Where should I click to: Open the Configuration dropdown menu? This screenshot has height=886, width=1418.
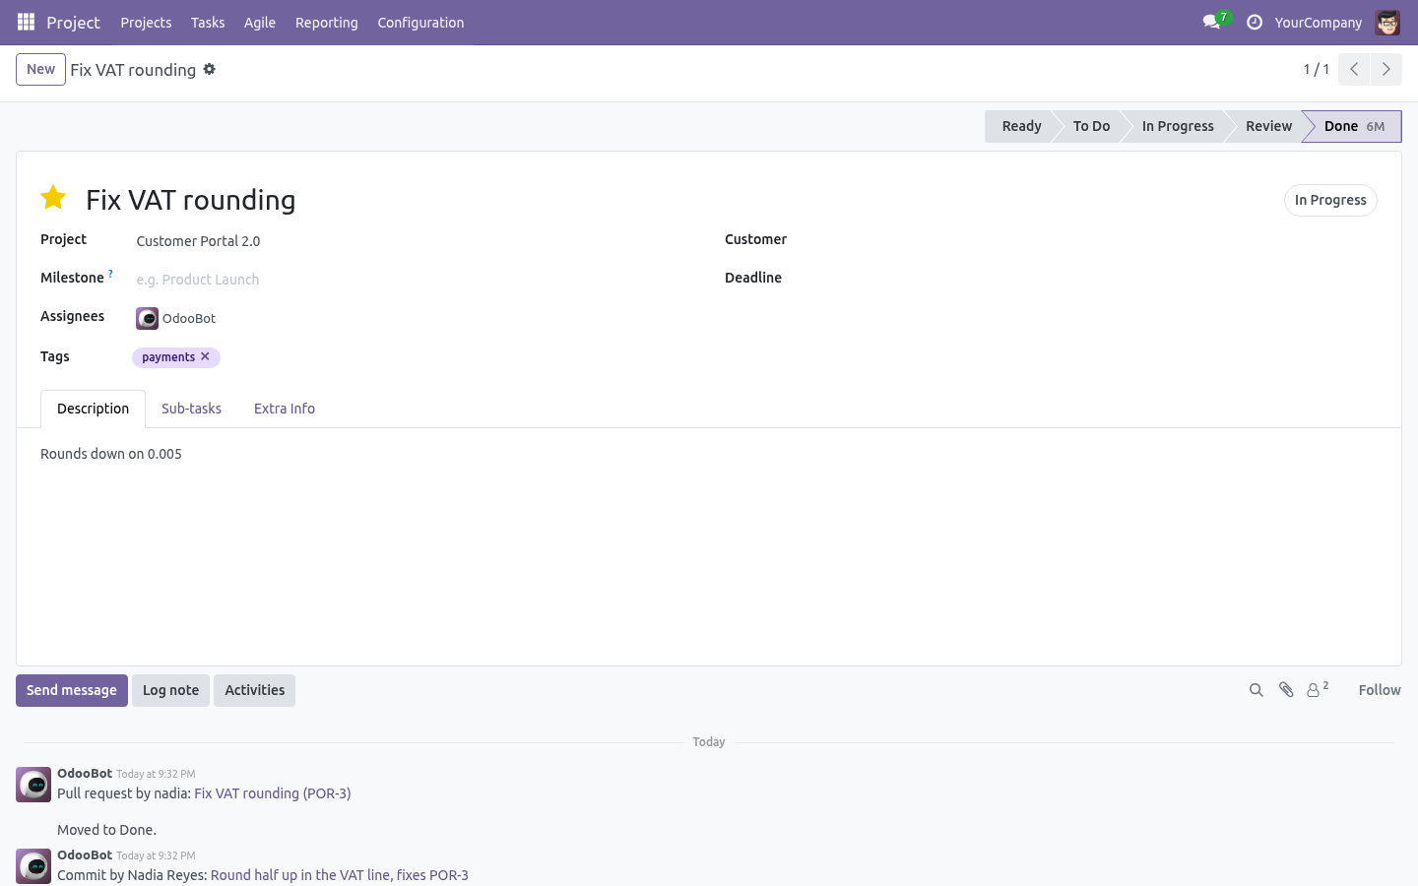click(420, 22)
